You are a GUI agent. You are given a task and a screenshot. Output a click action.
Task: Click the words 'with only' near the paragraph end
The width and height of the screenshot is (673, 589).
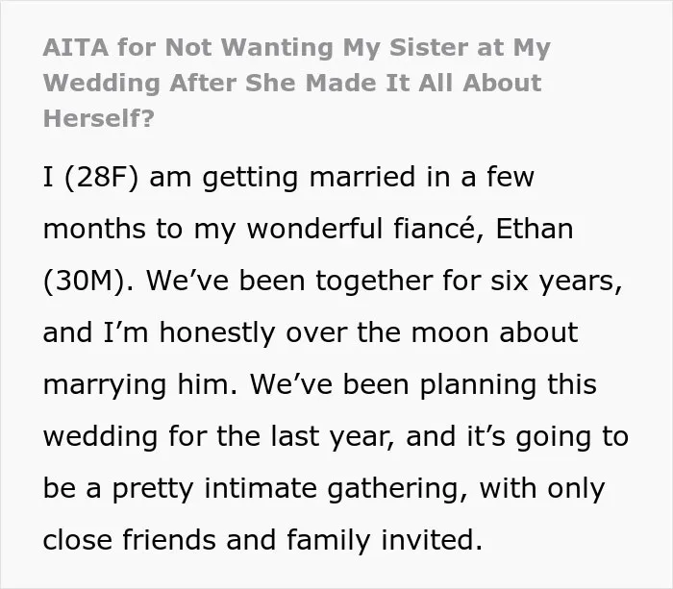[541, 489]
